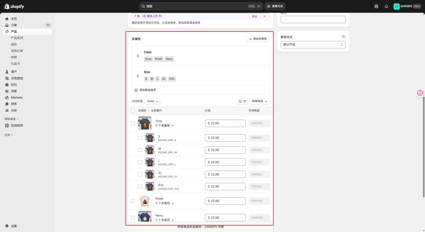Click the Shopify logo
Screen dimensions: 425x232
(14, 6)
